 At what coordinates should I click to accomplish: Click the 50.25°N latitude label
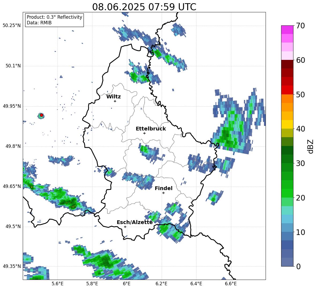pyautogui.click(x=12, y=26)
